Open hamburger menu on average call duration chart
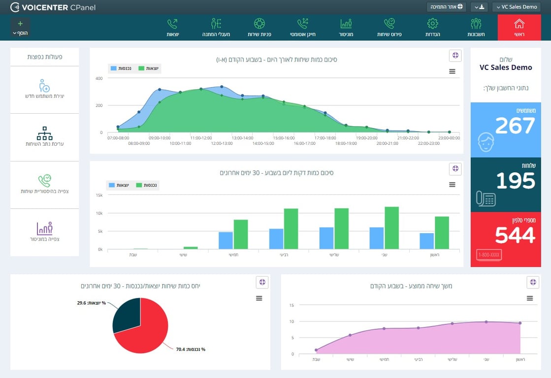This screenshot has height=378, width=551. 530,298
